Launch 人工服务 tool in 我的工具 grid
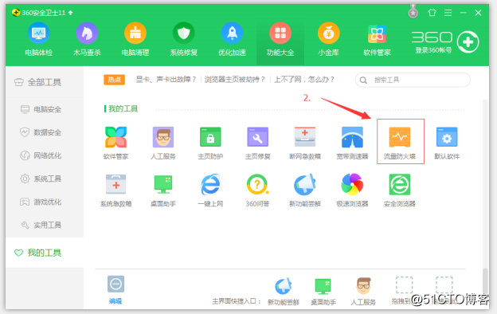This screenshot has height=314, width=497. (x=163, y=143)
